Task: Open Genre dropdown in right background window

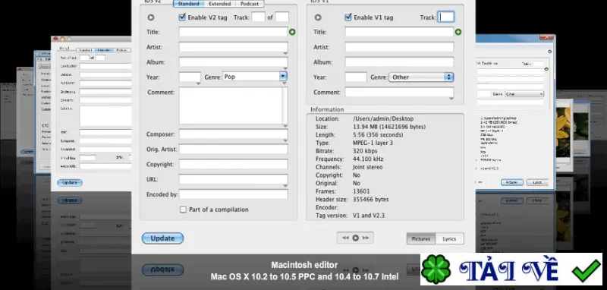Action: click(x=524, y=94)
